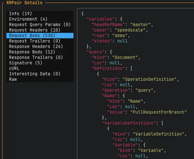Click the "VariableDefinitions" key
Image resolution: width=194 pixels, height=159 pixels.
coord(129,123)
